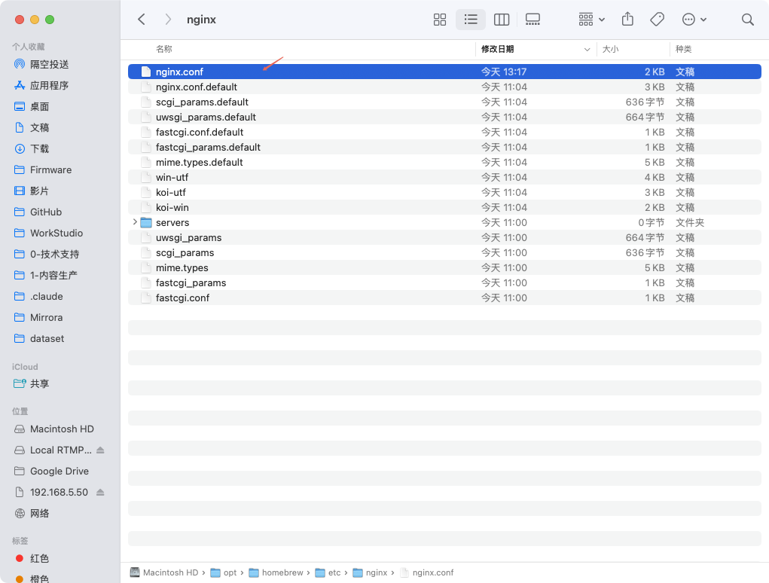This screenshot has width=769, height=583.
Task: Open the group-by dropdown in the toolbar
Action: (591, 20)
